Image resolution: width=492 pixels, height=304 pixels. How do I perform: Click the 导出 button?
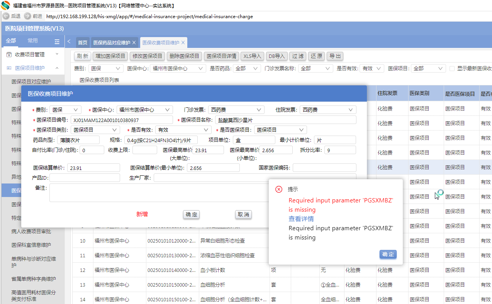tap(335, 56)
